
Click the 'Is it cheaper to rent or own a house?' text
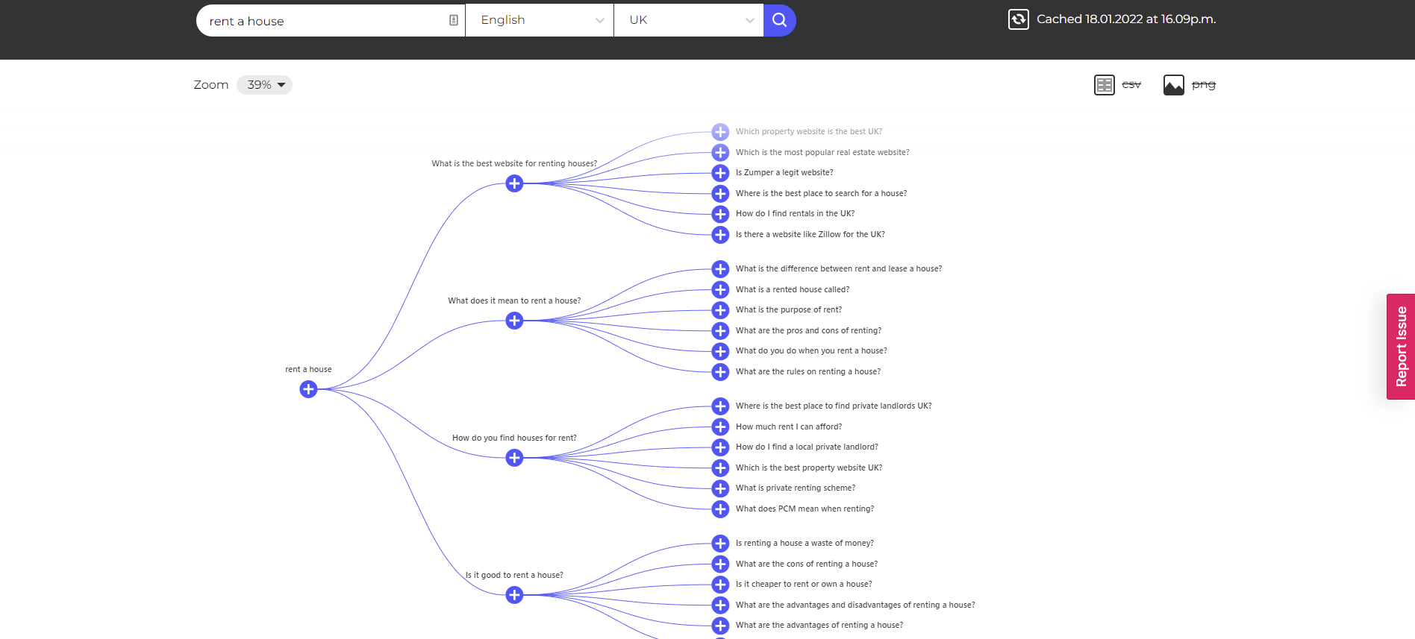click(x=804, y=585)
